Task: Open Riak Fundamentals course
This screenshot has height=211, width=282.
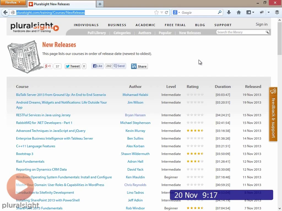Action: pyautogui.click(x=30, y=162)
